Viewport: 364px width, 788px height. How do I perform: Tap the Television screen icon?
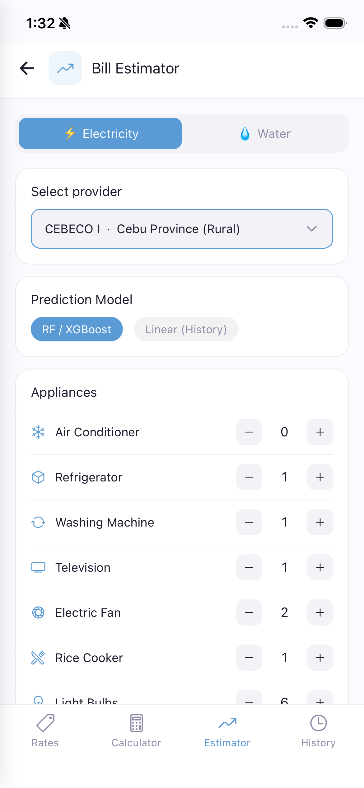click(x=38, y=567)
